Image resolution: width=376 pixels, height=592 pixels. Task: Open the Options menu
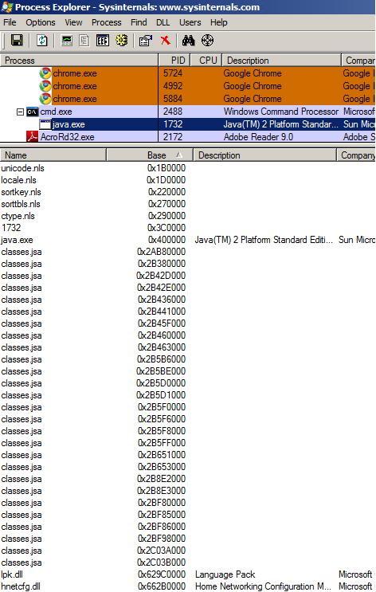coord(41,22)
